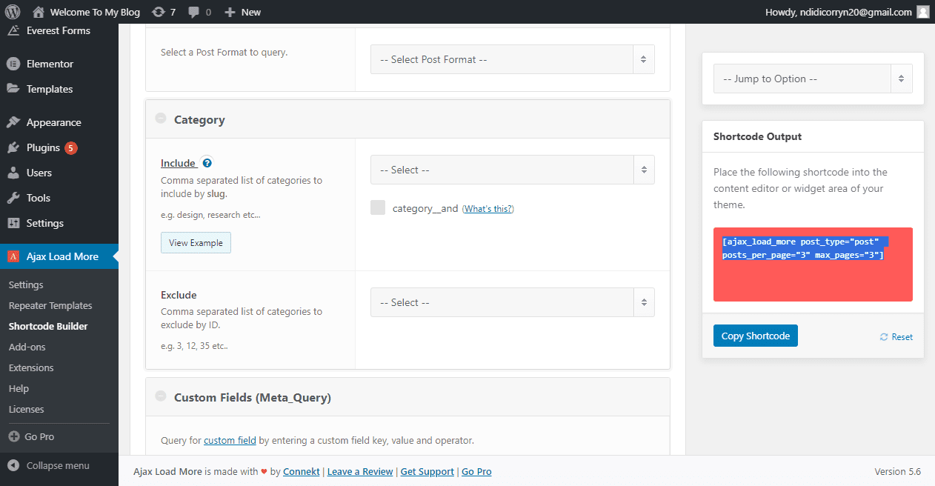This screenshot has width=935, height=486.
Task: Open the Repeater Templates submenu
Action: click(50, 305)
